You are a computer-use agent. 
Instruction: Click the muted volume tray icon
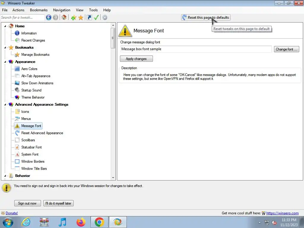[274, 223]
